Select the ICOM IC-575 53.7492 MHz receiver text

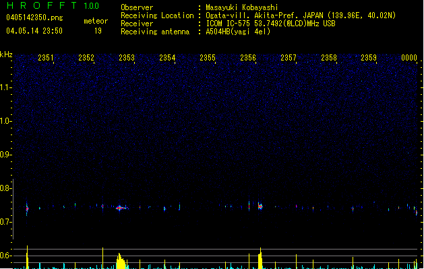[x=271, y=24]
